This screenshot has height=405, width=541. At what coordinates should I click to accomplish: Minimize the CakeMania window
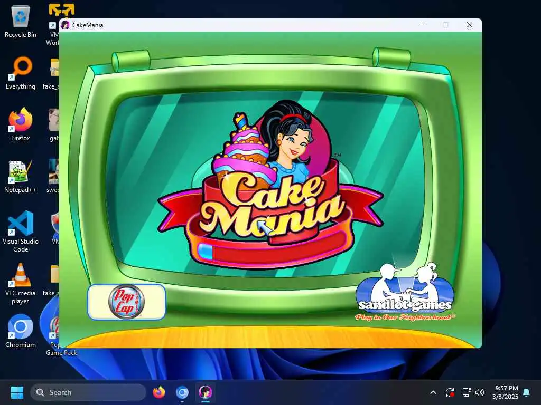[422, 25]
